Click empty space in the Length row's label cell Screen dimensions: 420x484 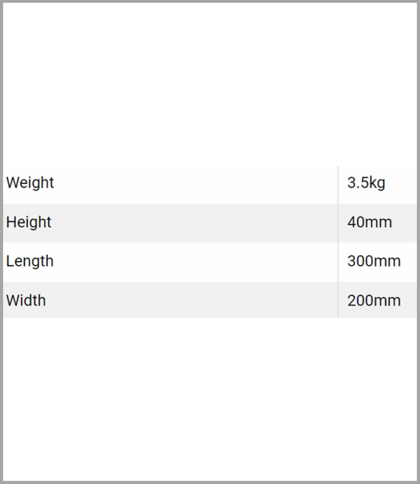coord(193,262)
